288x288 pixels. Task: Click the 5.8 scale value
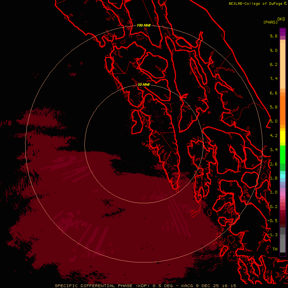pos(274,107)
